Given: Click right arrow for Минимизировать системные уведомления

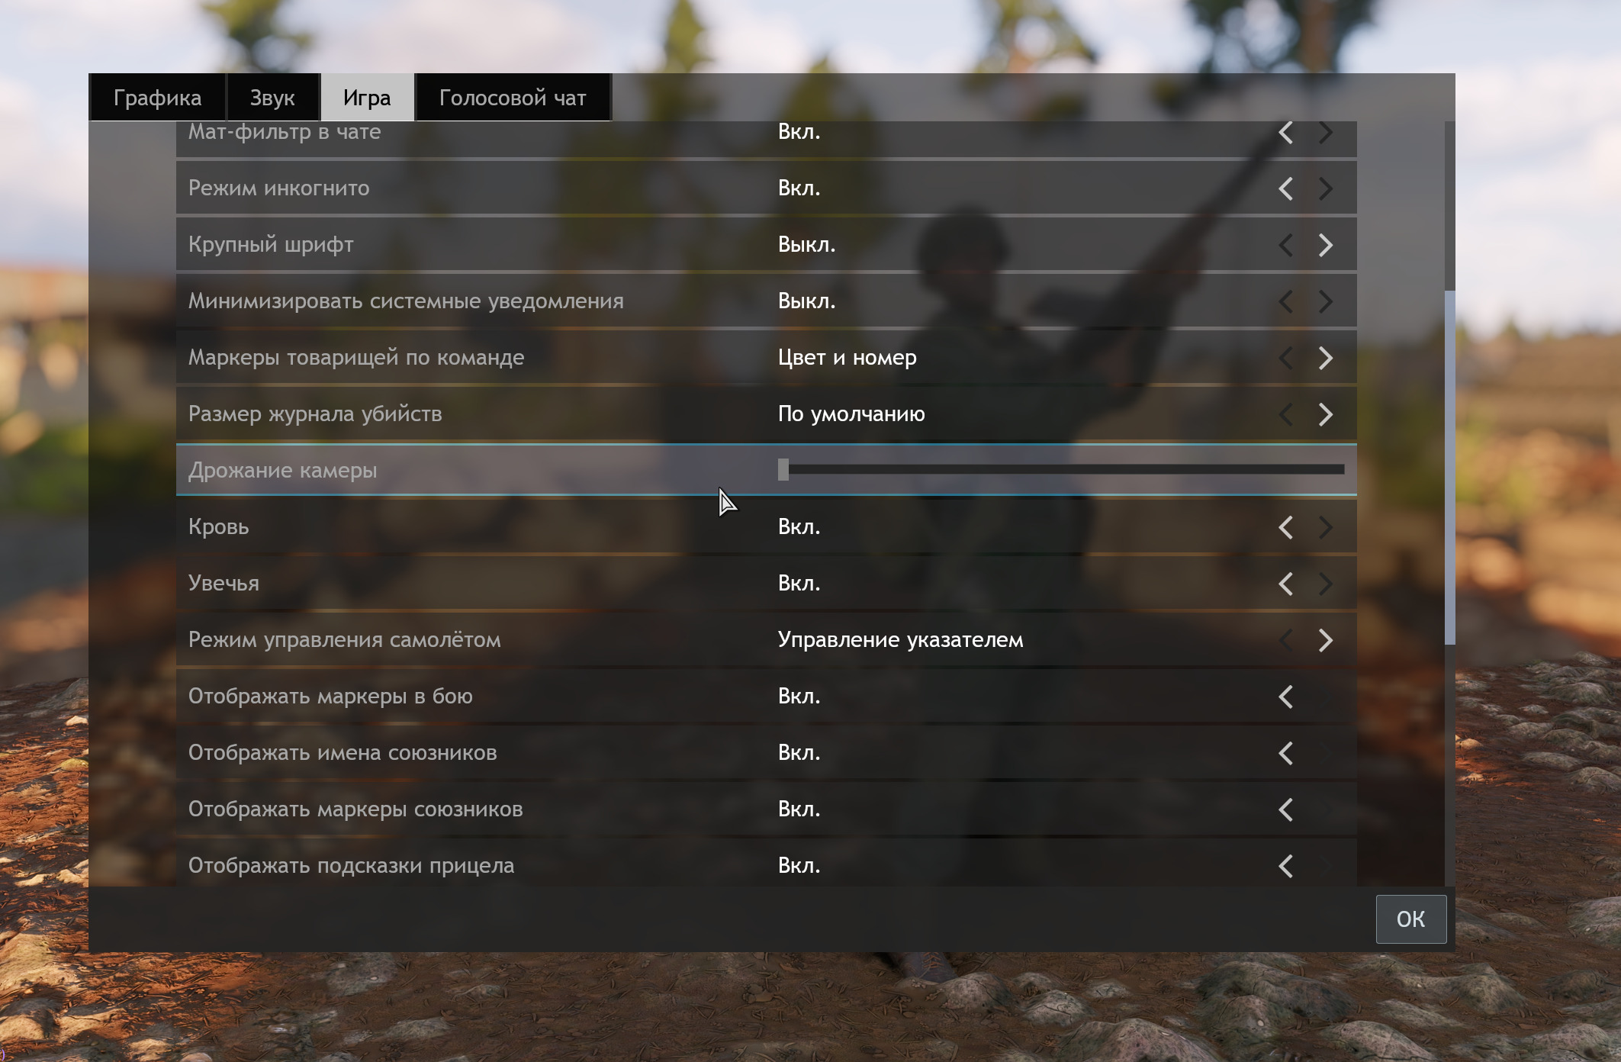Looking at the screenshot, I should point(1326,301).
